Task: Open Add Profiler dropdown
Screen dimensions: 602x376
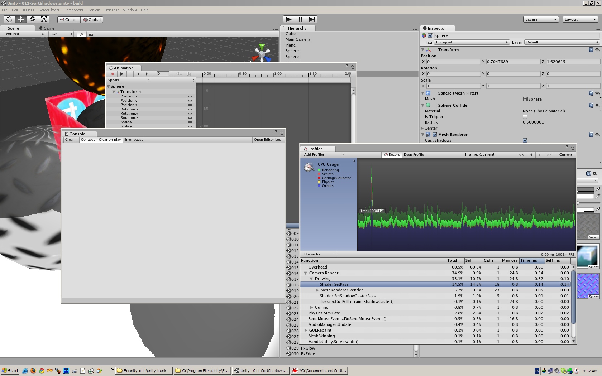Action: [324, 155]
